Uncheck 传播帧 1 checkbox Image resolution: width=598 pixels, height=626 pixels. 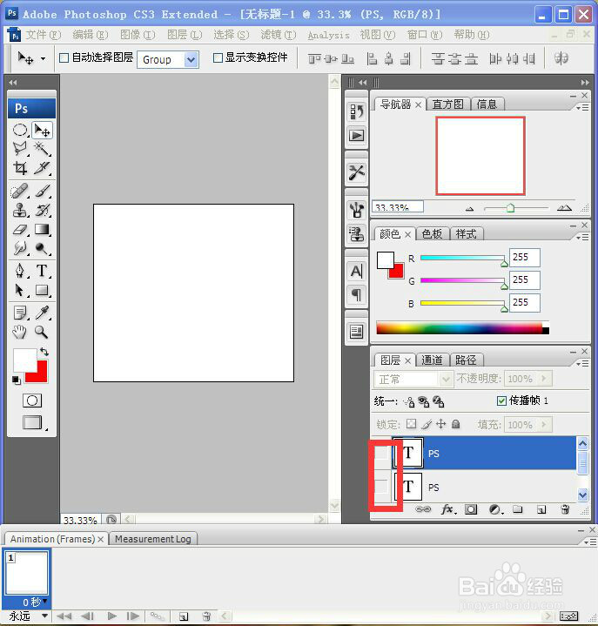[x=501, y=401]
